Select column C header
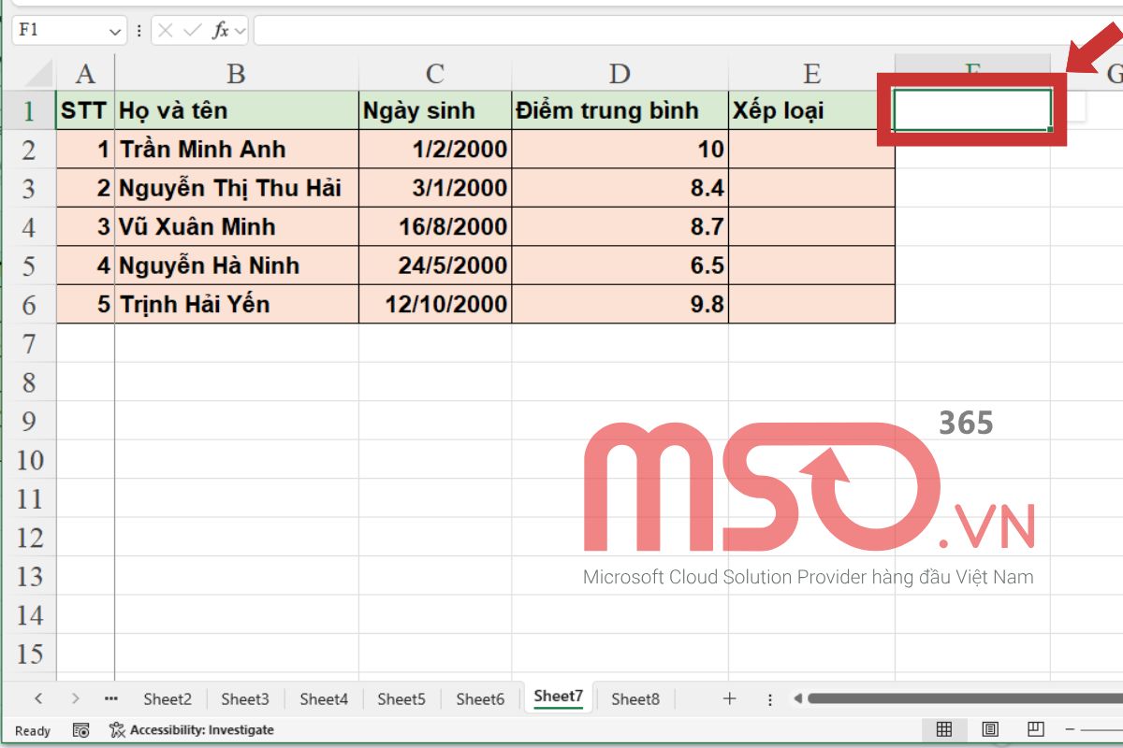 [x=435, y=73]
